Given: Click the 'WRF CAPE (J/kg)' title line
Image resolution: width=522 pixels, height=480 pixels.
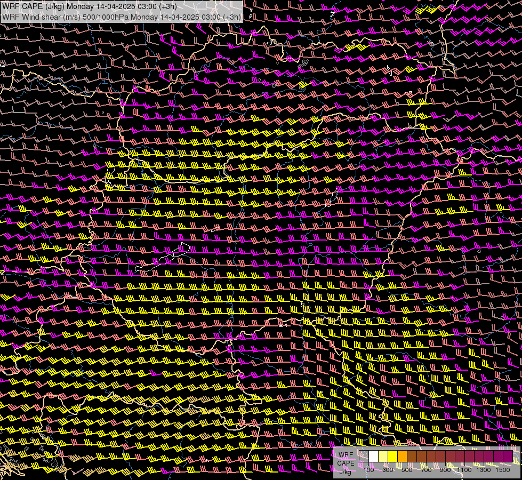Looking at the screenshot, I should point(90,6).
